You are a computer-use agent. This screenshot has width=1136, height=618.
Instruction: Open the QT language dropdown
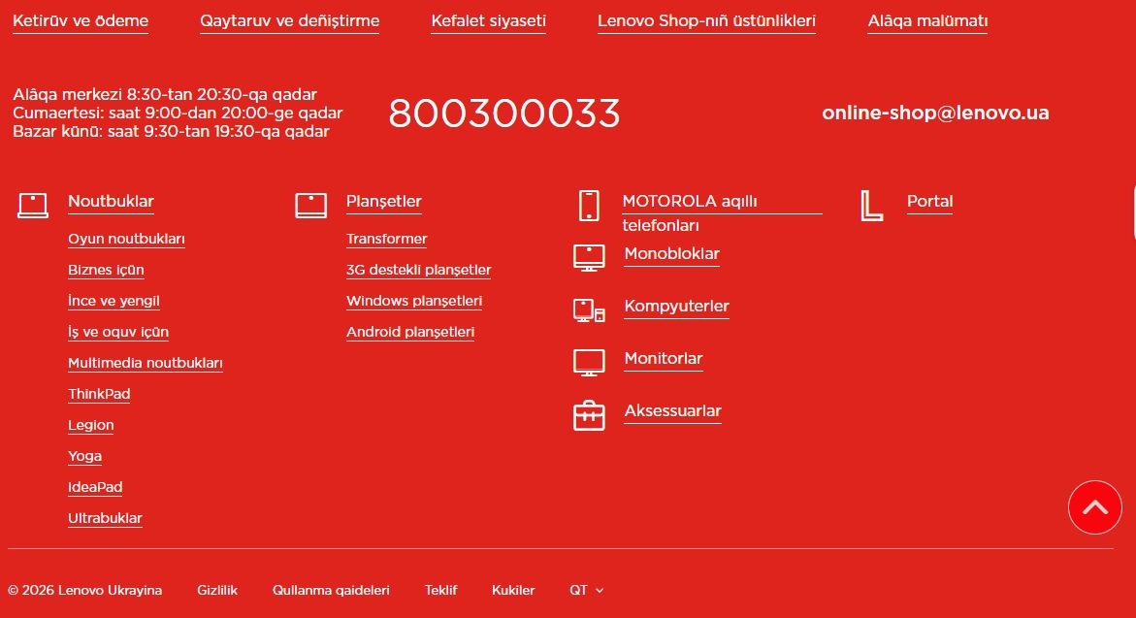pyautogui.click(x=586, y=590)
